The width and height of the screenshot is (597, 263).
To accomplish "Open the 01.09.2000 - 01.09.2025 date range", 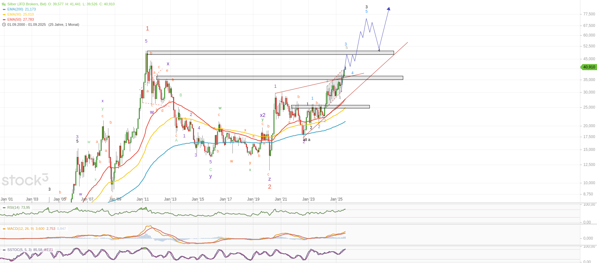I will pyautogui.click(x=27, y=25).
